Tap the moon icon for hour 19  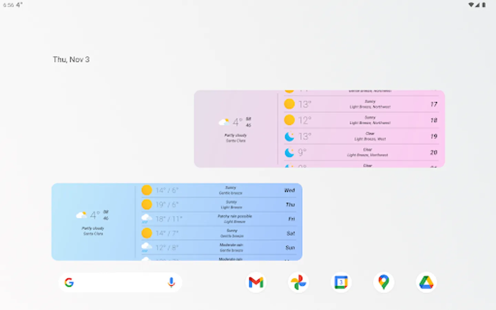click(x=289, y=136)
